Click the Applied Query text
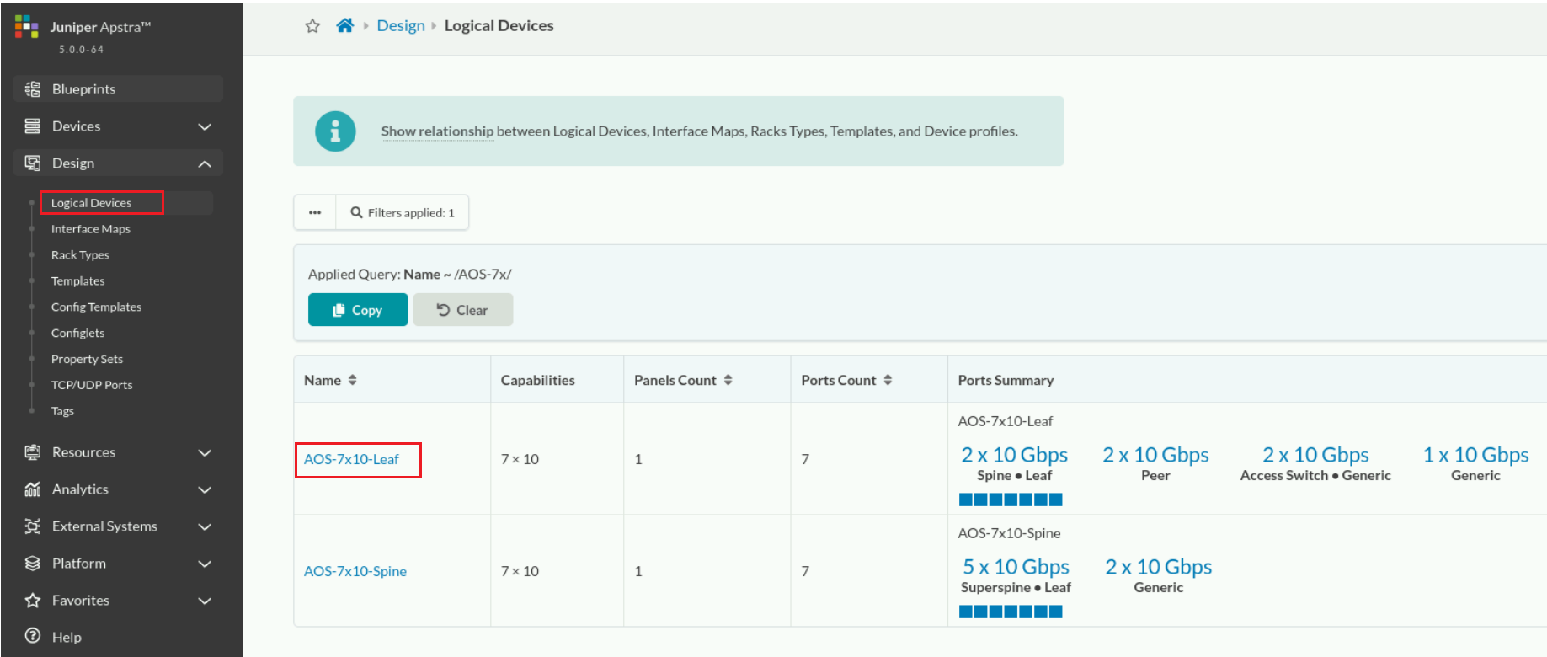The image size is (1547, 657). (x=409, y=274)
